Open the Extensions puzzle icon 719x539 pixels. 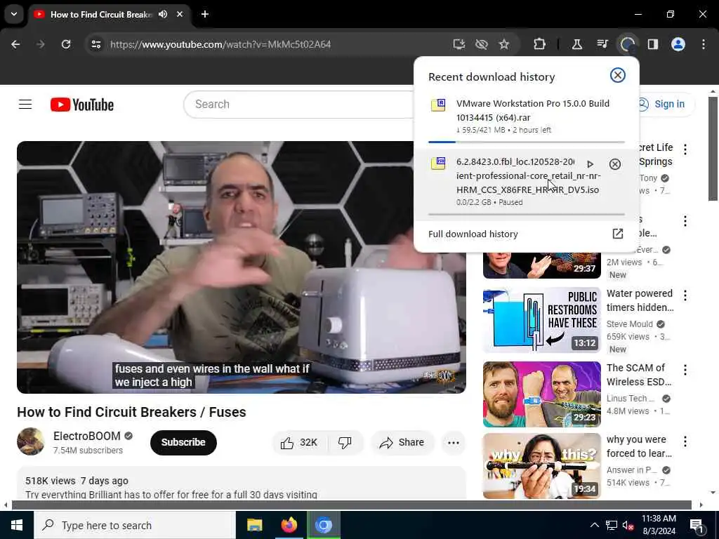click(540, 44)
